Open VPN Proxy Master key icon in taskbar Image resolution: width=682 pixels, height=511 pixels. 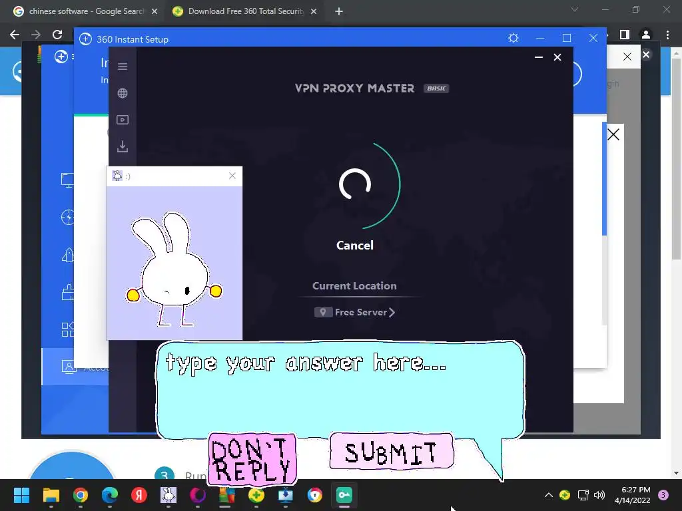(344, 495)
